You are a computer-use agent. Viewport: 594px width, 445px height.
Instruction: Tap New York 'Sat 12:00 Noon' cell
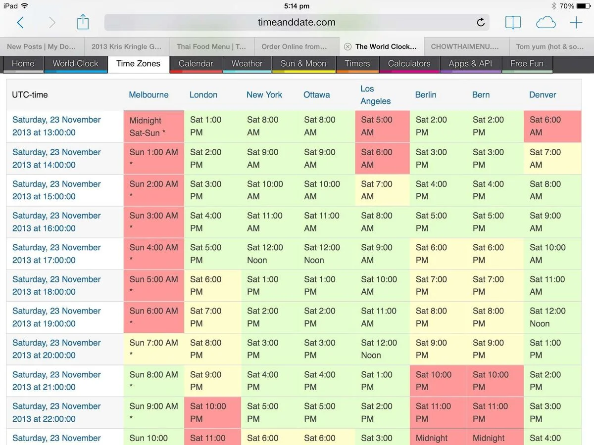270,254
